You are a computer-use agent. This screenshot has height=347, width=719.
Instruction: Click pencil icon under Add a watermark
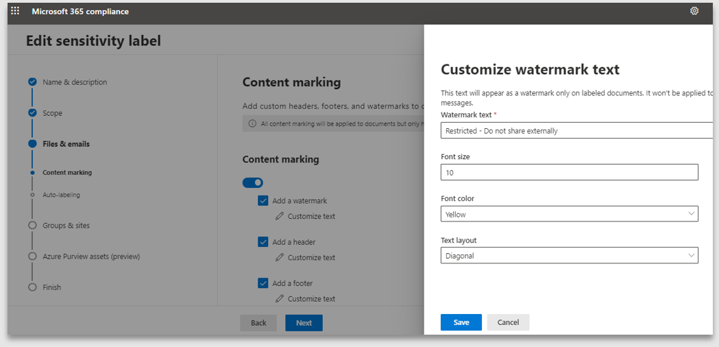point(279,216)
